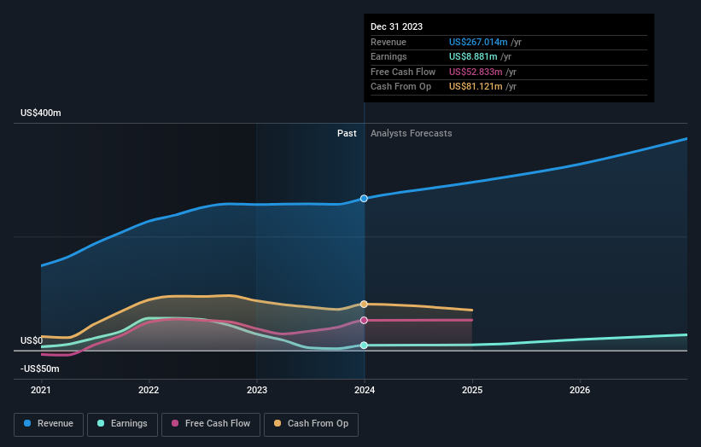Click the Dec 31 2023 tooltip date
701x447 pixels.
[396, 26]
